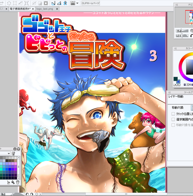Pick the tan brown swatch in palette

[x=16, y=161]
